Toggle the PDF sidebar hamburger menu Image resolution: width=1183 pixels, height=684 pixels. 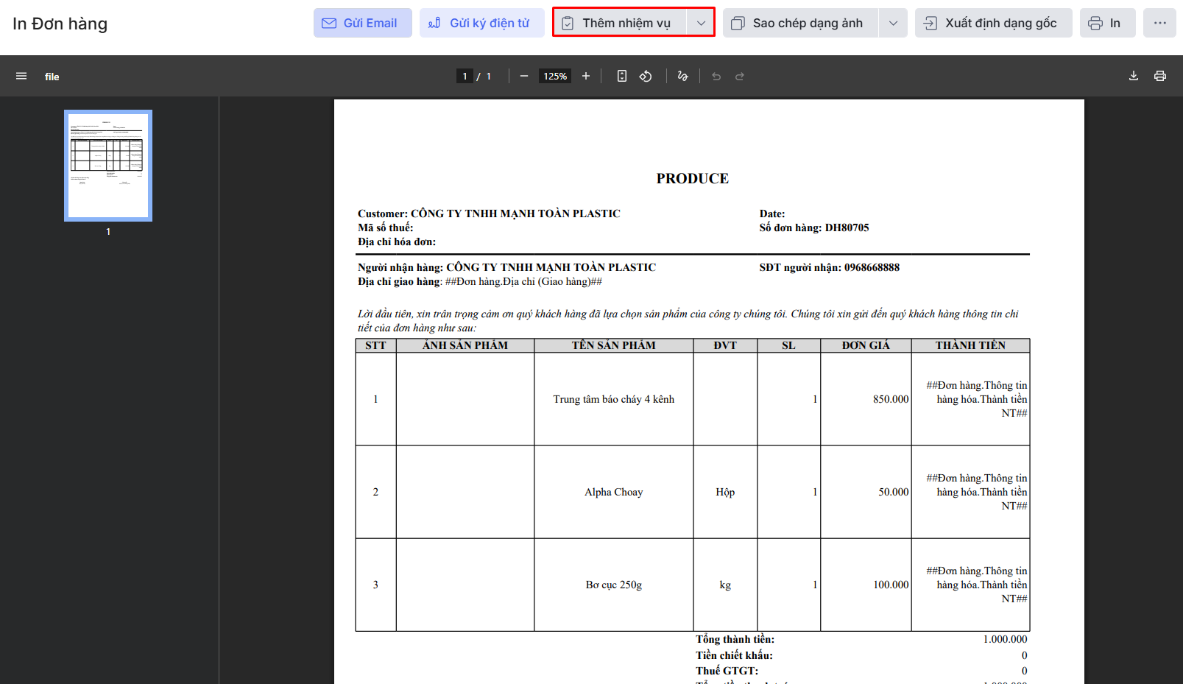pyautogui.click(x=21, y=76)
